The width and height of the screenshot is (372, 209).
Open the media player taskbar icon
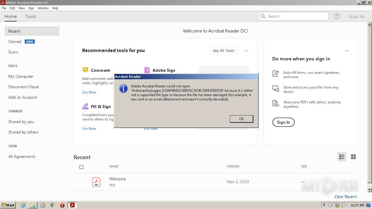click(43, 205)
